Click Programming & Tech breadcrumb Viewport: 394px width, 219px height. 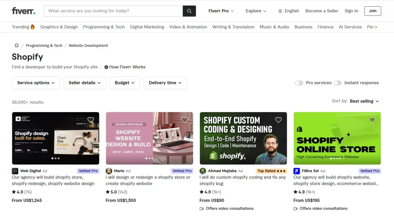pyautogui.click(x=44, y=45)
